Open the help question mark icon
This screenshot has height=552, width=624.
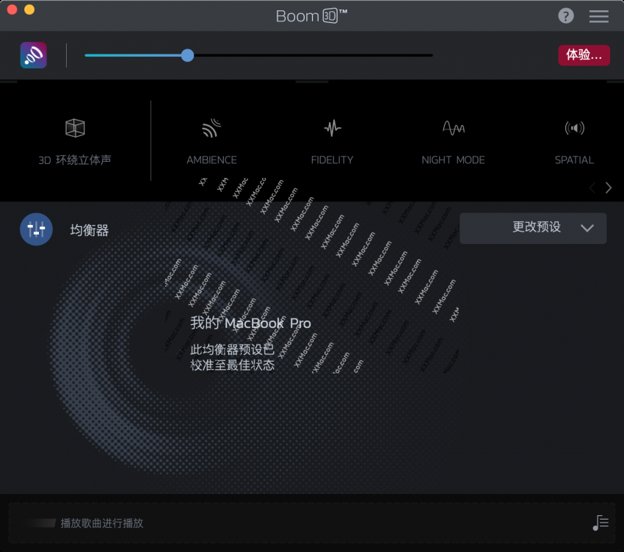pyautogui.click(x=565, y=16)
